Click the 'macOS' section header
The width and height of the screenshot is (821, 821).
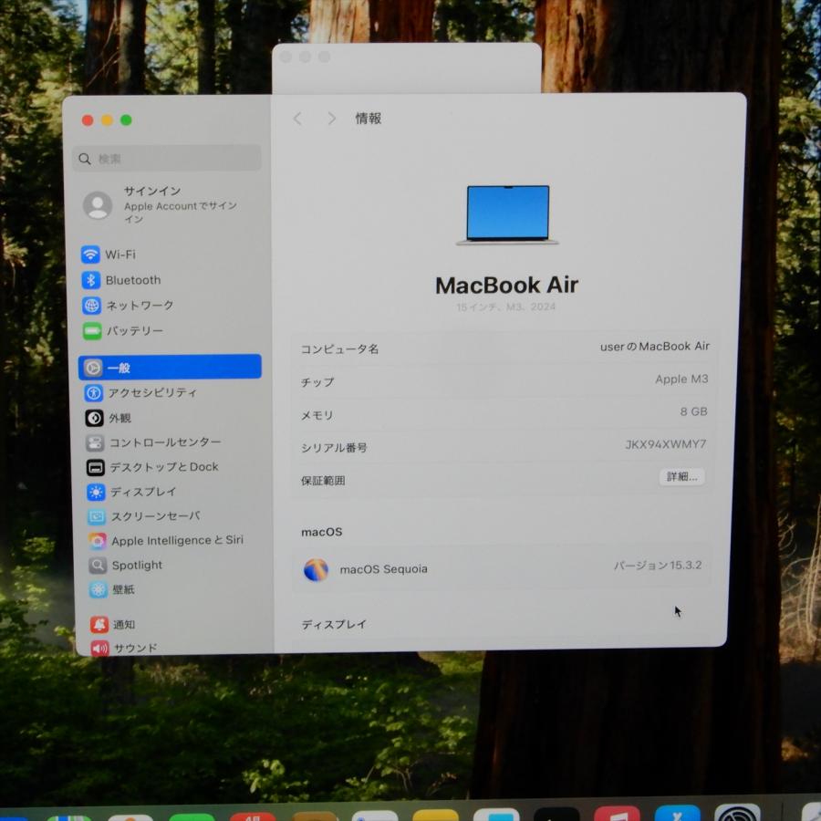click(x=321, y=532)
